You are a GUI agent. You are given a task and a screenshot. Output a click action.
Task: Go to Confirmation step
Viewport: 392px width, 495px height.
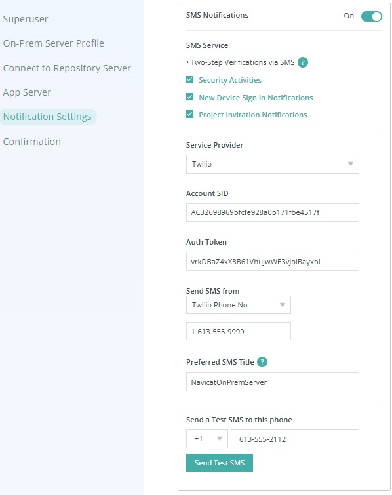pyautogui.click(x=32, y=142)
